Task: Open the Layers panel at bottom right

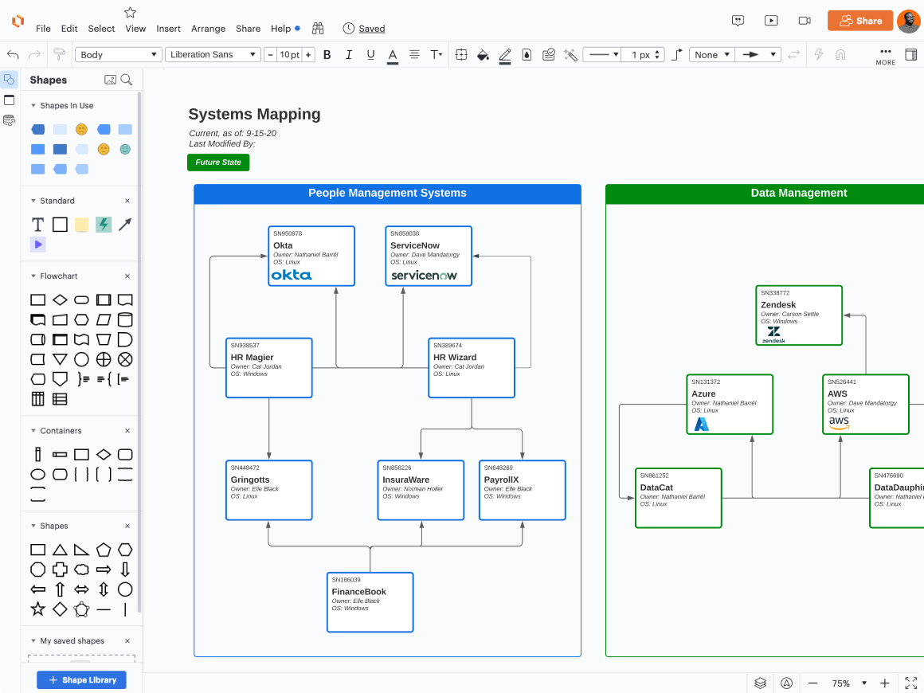Action: 760,683
